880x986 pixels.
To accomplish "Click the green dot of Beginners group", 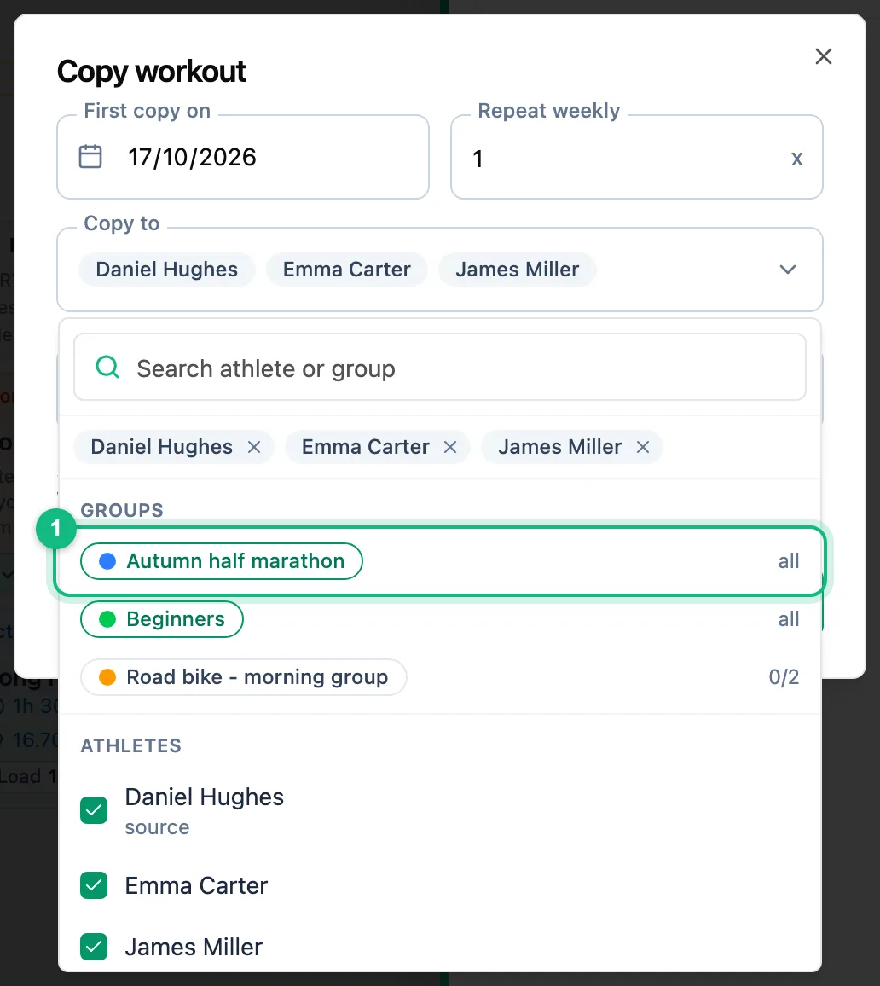I will 107,619.
